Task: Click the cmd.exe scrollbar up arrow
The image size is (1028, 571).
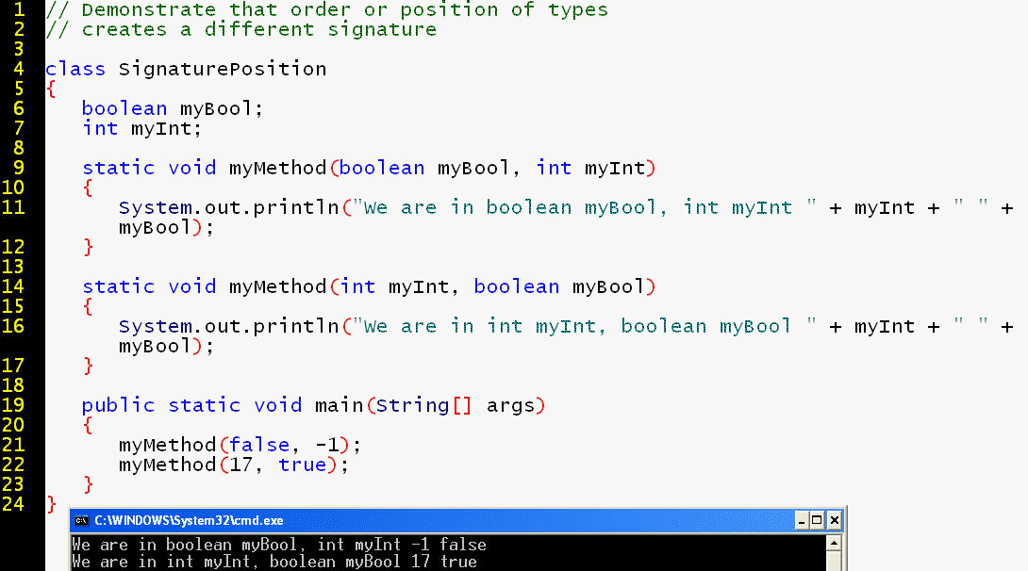Action: point(834,543)
